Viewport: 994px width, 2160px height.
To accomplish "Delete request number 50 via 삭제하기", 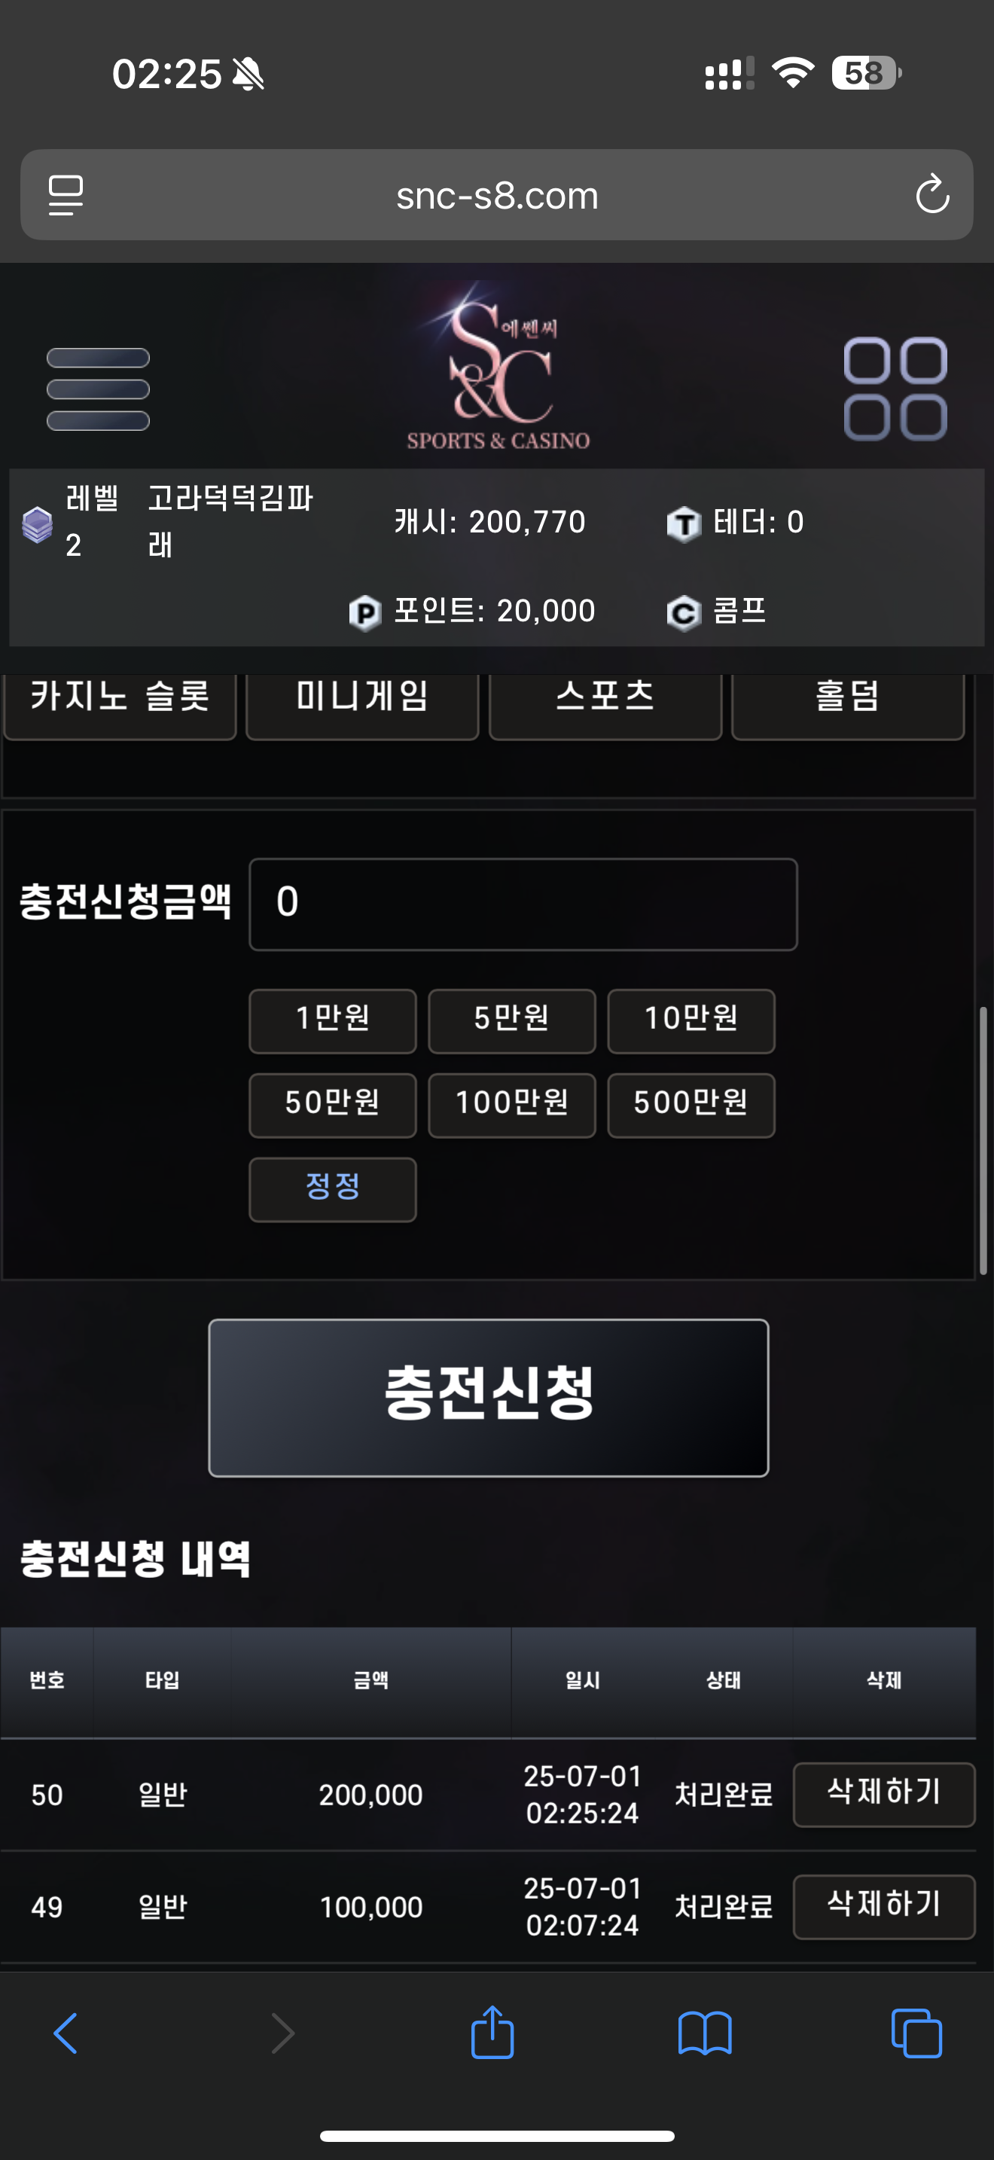I will point(884,1795).
